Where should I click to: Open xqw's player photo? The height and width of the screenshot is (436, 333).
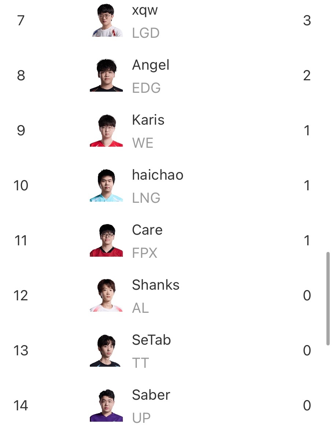coord(107,20)
